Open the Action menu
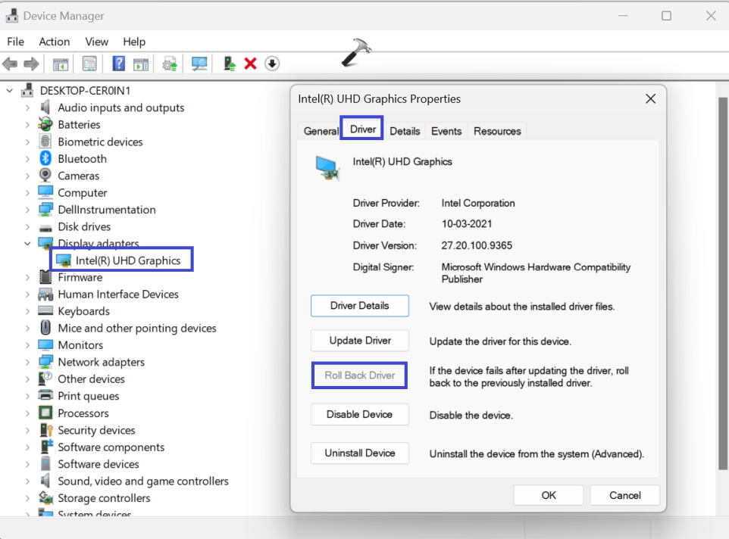 [55, 42]
